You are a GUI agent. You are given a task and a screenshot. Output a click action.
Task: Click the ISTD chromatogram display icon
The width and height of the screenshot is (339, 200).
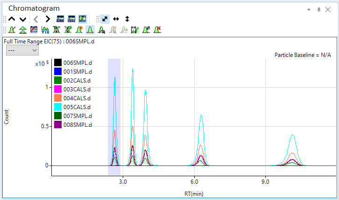click(x=60, y=19)
